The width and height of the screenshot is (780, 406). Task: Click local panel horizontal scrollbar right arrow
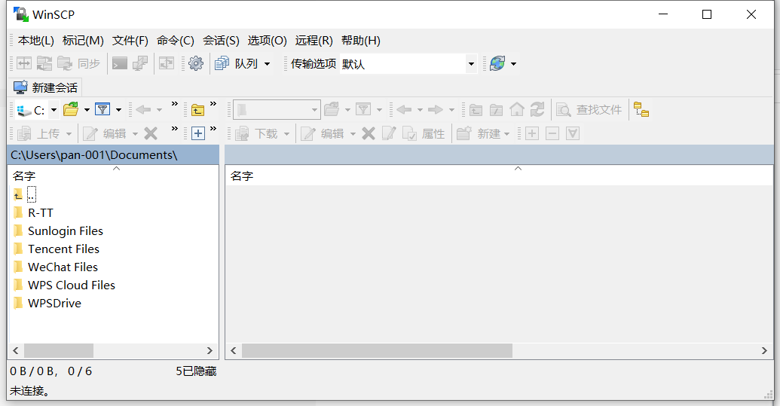pos(210,351)
